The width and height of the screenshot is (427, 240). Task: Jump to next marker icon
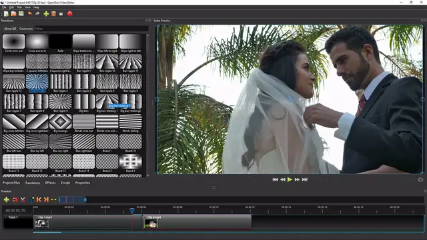(x=46, y=200)
